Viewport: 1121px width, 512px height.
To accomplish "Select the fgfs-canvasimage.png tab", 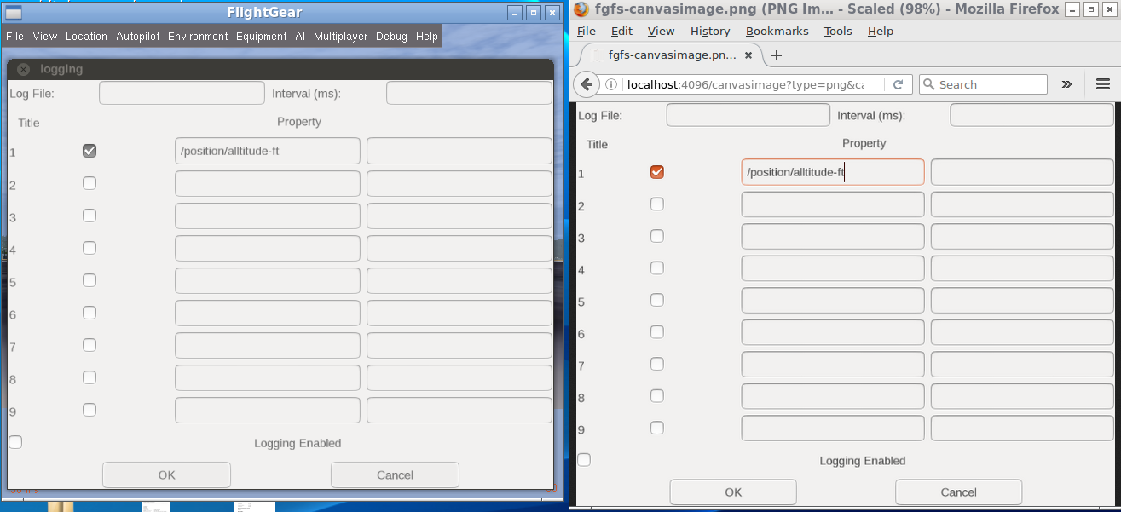I will [673, 55].
